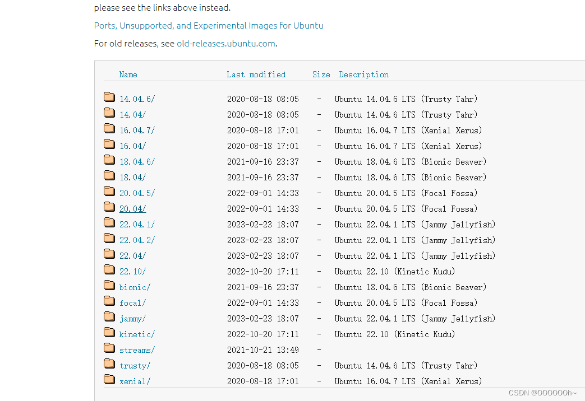Screen dimensions: 585x401
Task: Click the folder icon beside 22.04.1/
Action: (x=109, y=223)
